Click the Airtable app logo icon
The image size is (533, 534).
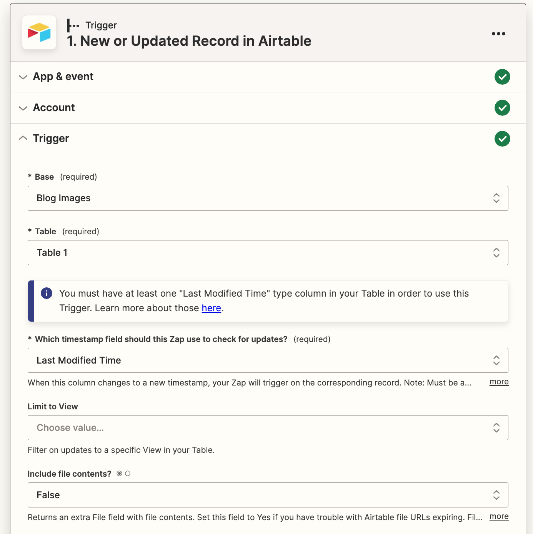pos(39,32)
